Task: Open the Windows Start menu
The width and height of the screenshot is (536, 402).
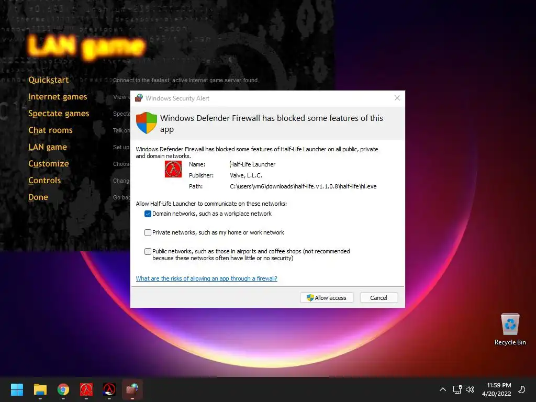Action: point(17,389)
